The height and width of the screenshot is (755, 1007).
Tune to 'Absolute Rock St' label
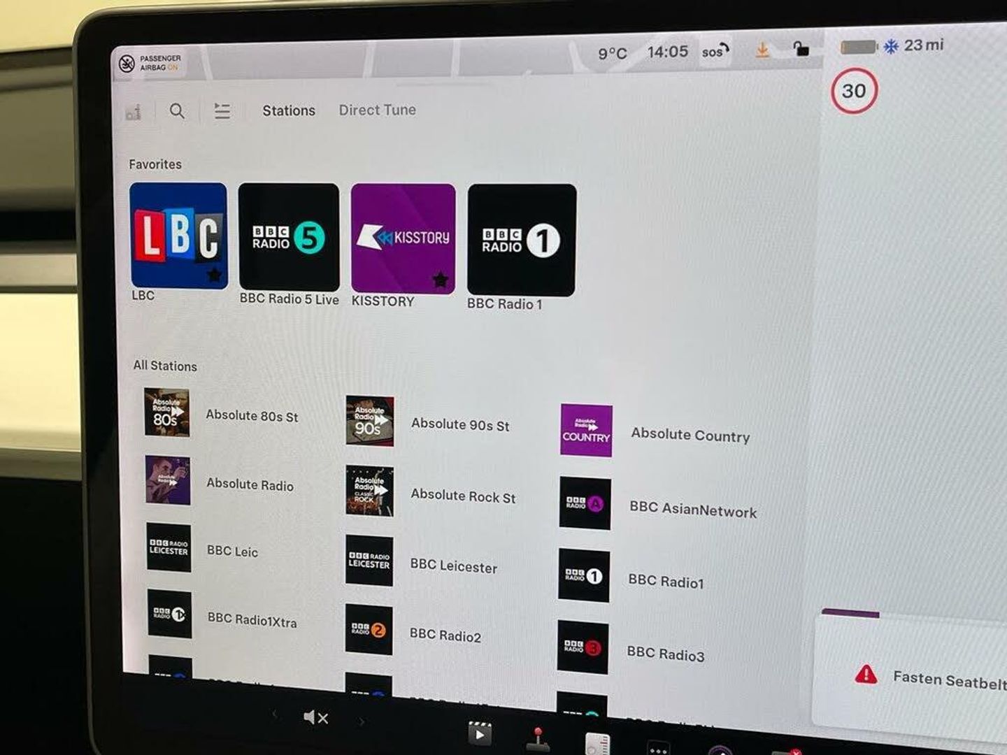pyautogui.click(x=463, y=496)
